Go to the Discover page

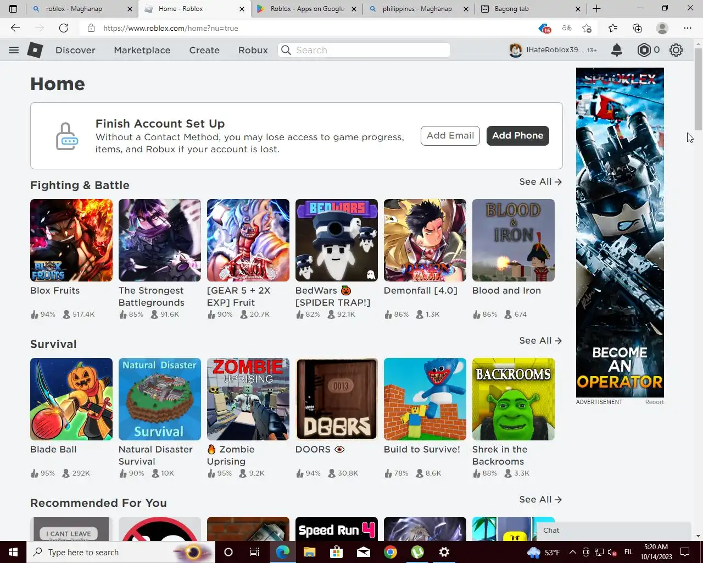point(75,50)
